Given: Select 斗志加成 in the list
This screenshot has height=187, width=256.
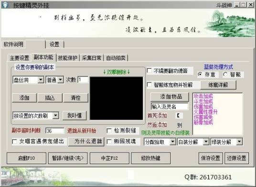Looking at the screenshot, I should [203, 101].
